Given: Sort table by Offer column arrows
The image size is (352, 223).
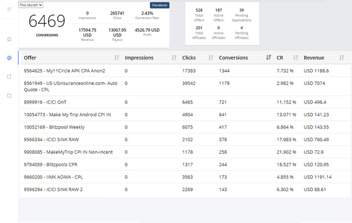Looking at the screenshot, I should point(117,58).
